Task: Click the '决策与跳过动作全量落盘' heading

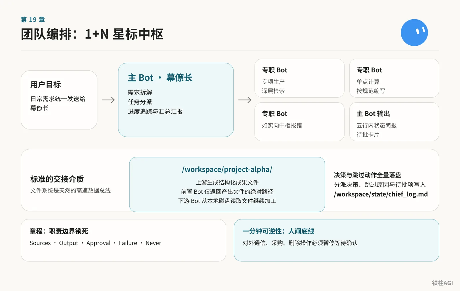Action: click(367, 175)
